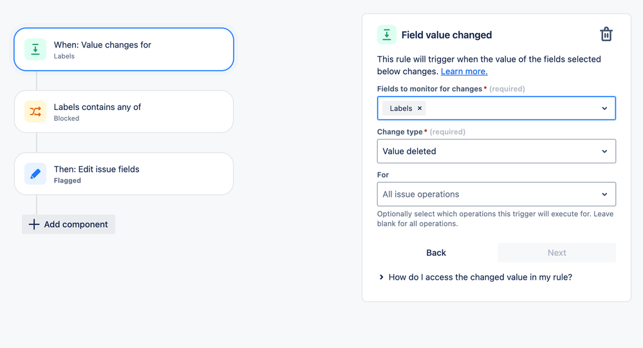Viewport: 643px width, 348px height.
Task: Open the Change type dropdown
Action: [496, 151]
